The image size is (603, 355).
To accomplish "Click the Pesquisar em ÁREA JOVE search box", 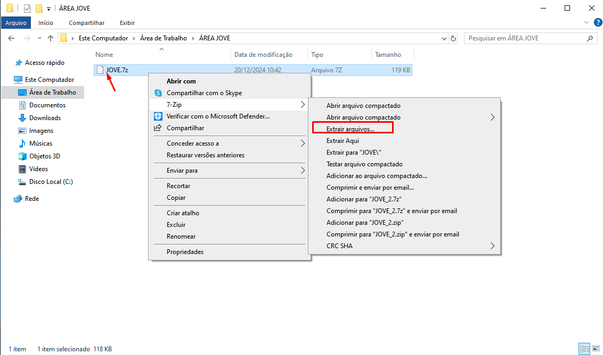I will click(x=525, y=38).
